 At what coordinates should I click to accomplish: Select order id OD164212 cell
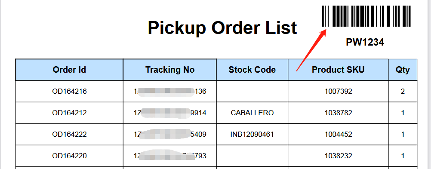click(69, 113)
